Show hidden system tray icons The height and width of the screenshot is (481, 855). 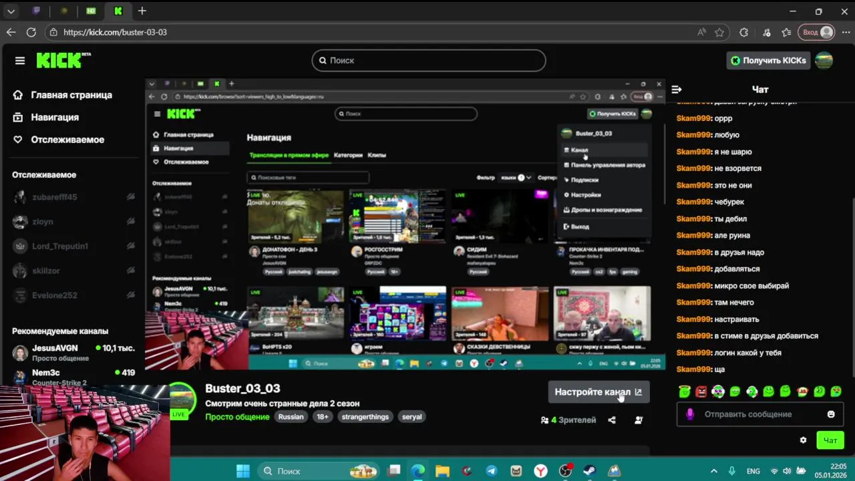tap(713, 471)
